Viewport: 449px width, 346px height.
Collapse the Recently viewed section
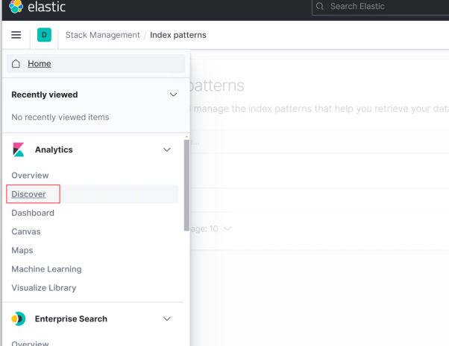[x=174, y=94]
